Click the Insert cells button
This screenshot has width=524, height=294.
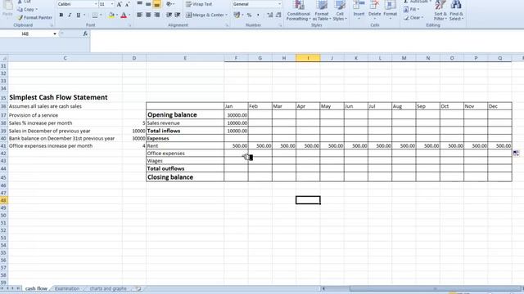[x=359, y=10]
